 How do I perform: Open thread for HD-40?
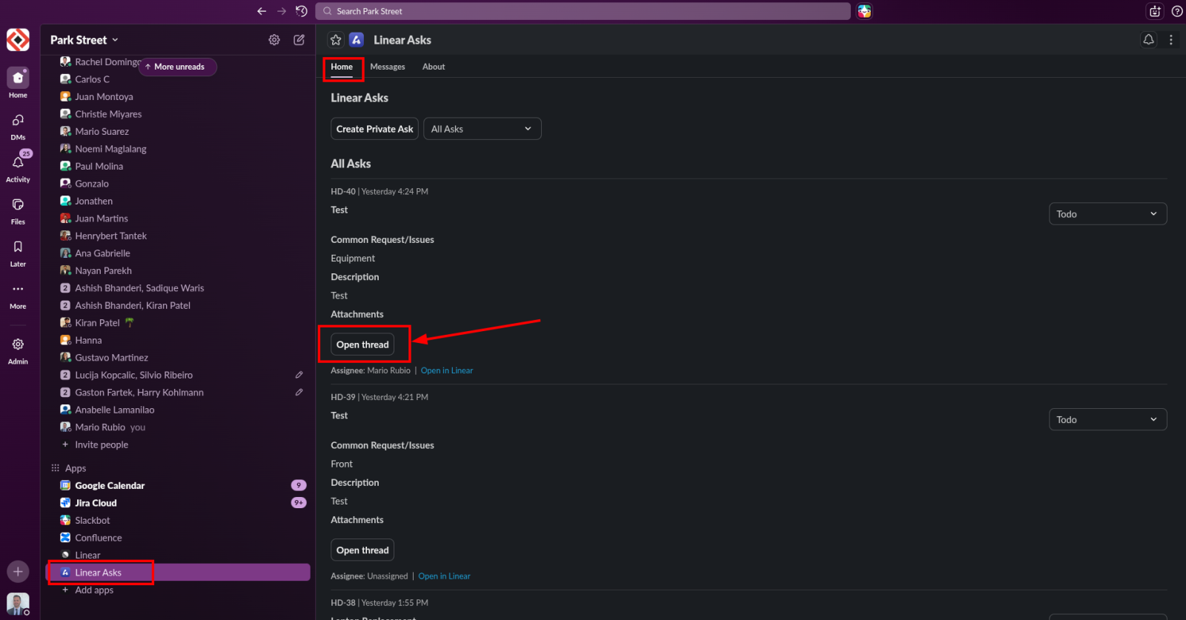(x=362, y=344)
